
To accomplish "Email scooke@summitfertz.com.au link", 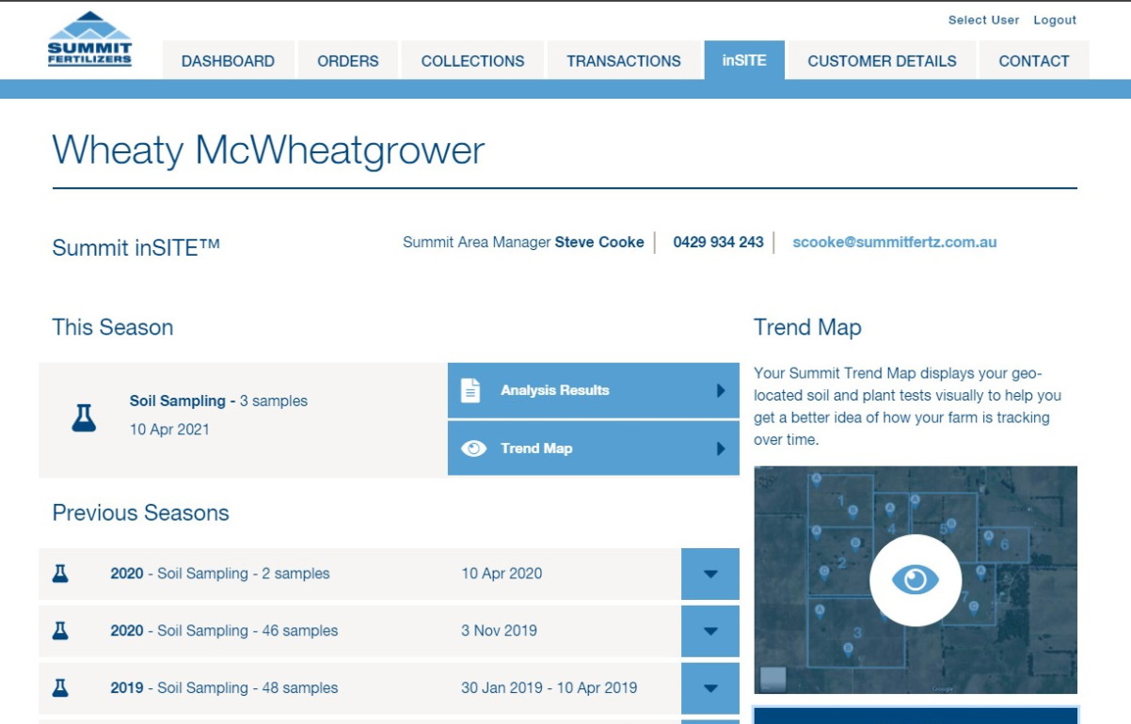I will pyautogui.click(x=894, y=242).
